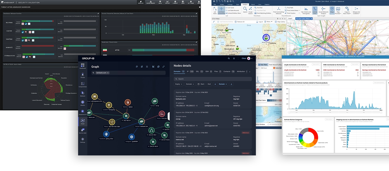Open Service desk in the Group-IB sidebar
The height and width of the screenshot is (171, 389).
[x=83, y=131]
